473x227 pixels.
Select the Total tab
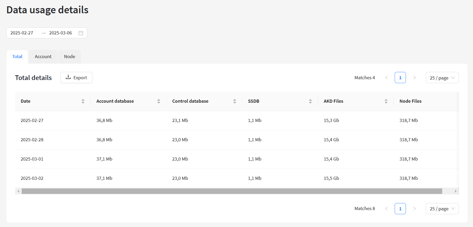click(x=17, y=57)
